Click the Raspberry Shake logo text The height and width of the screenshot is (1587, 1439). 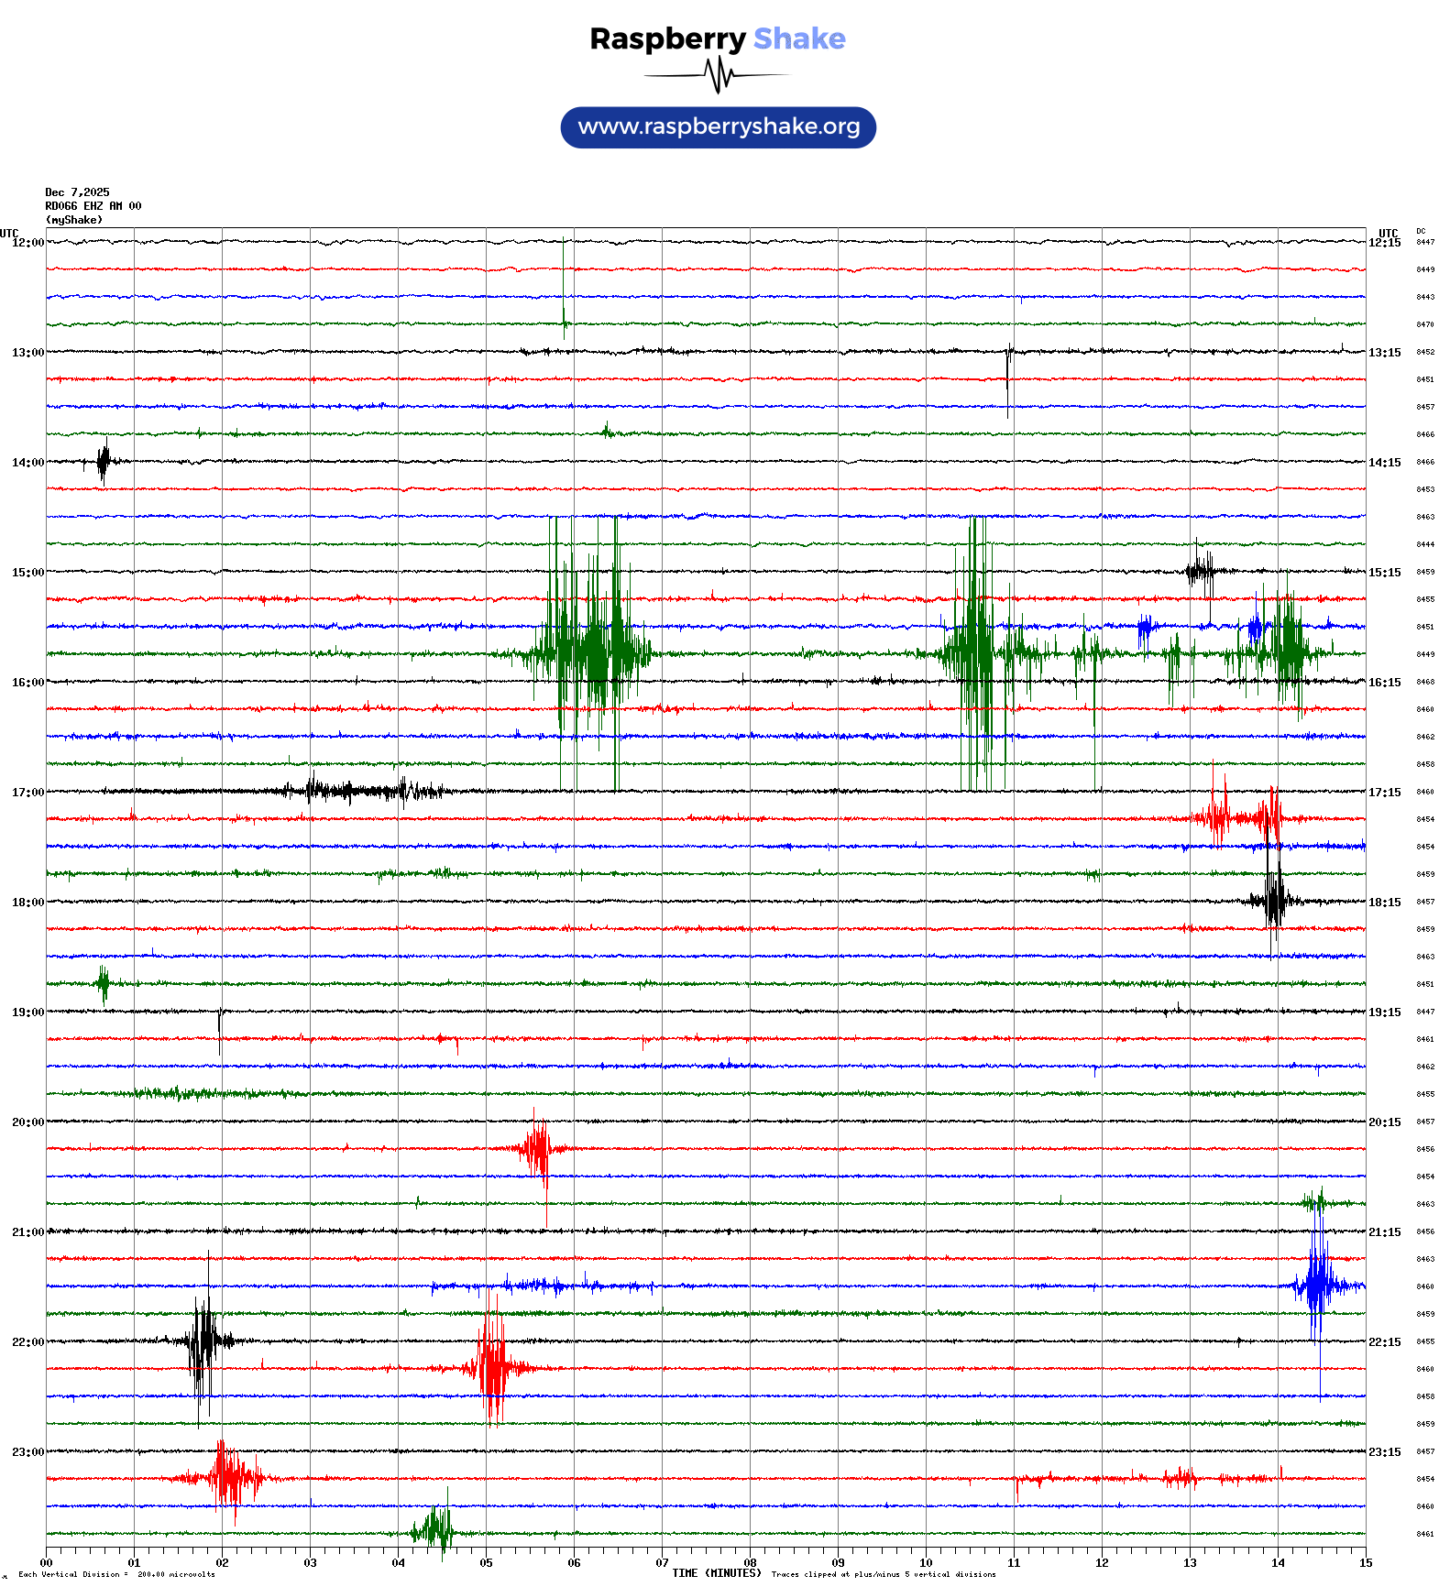[718, 38]
